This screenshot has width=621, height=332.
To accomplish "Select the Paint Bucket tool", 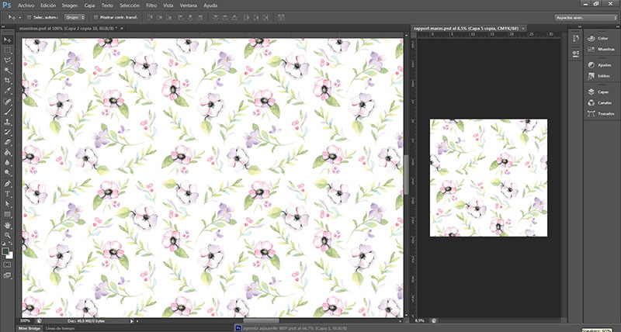I will (x=7, y=153).
